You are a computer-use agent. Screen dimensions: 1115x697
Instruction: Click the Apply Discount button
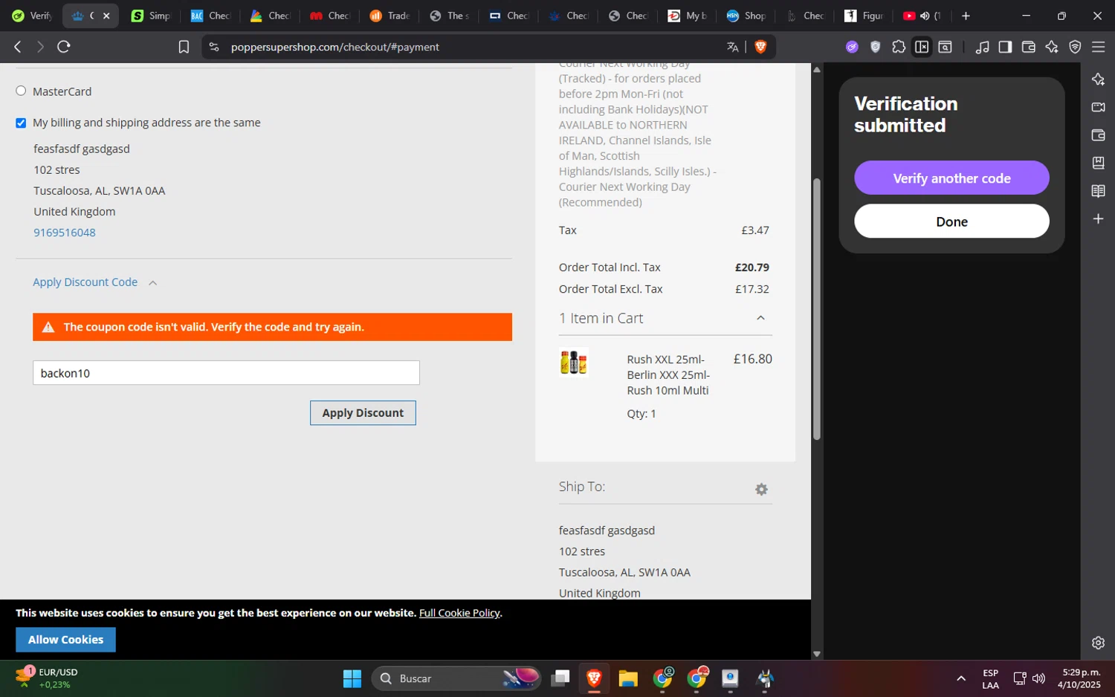363,413
